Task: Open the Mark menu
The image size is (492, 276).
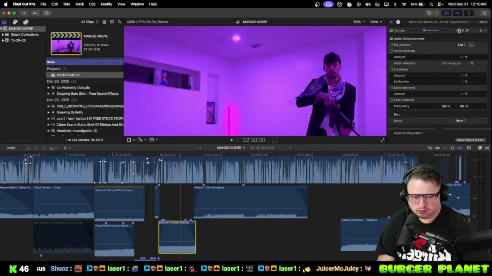Action: click(80, 4)
